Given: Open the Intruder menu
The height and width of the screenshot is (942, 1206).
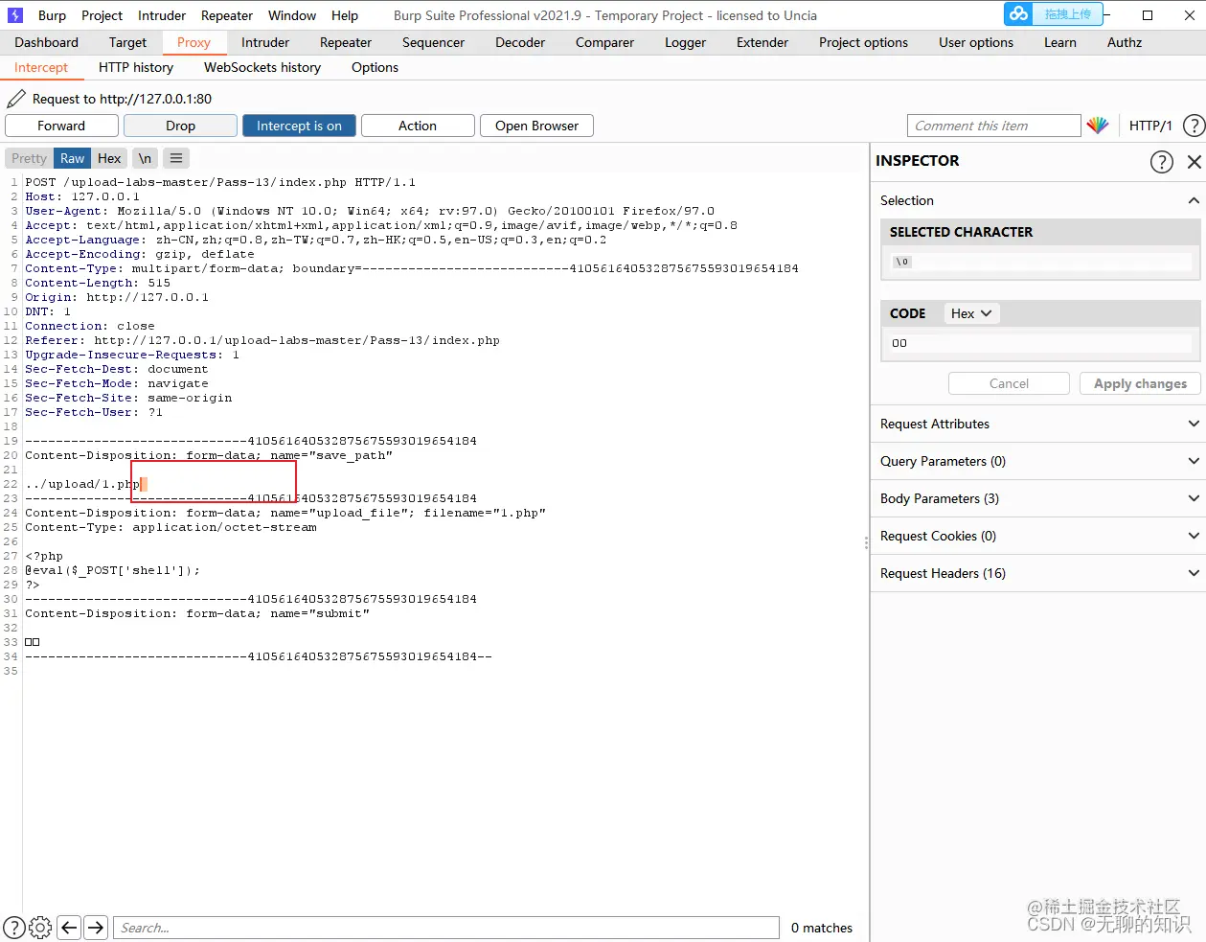Looking at the screenshot, I should click(x=162, y=15).
